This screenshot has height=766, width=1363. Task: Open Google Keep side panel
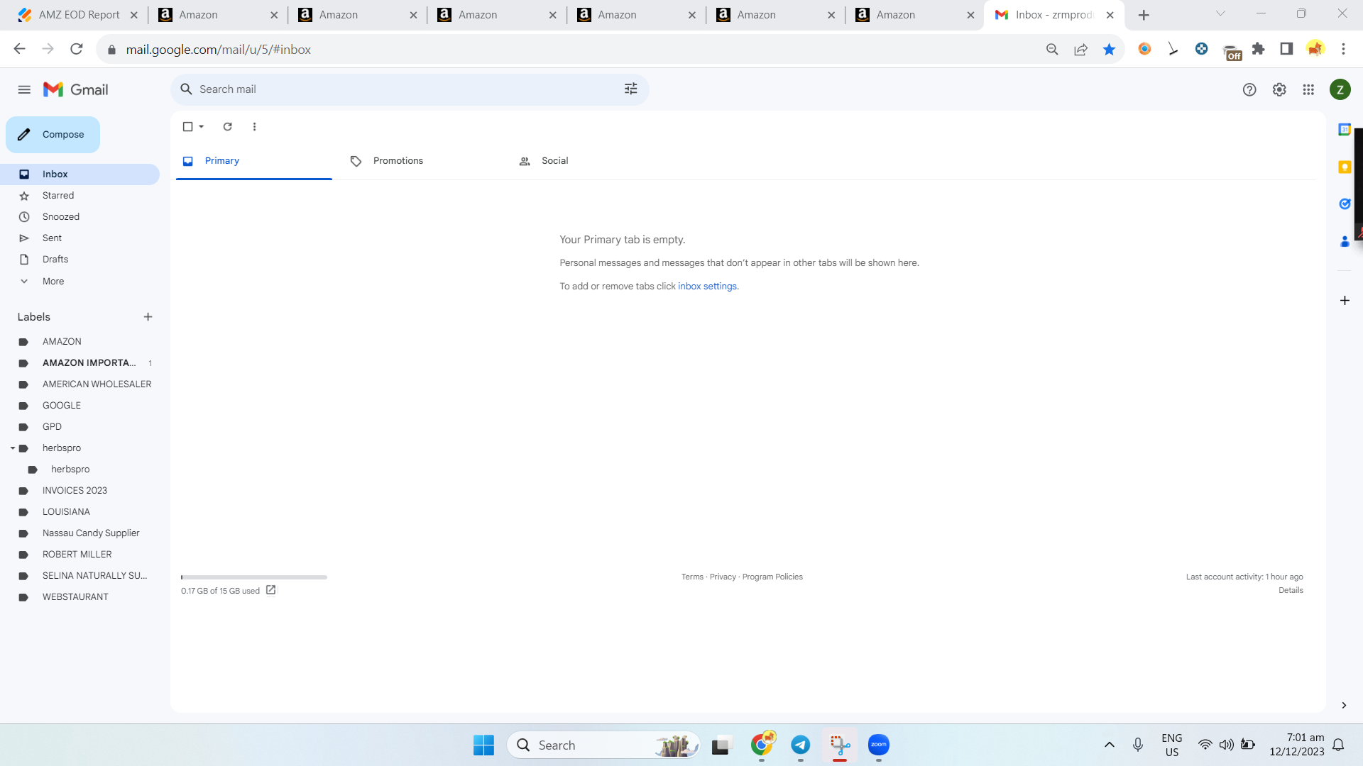click(x=1345, y=167)
